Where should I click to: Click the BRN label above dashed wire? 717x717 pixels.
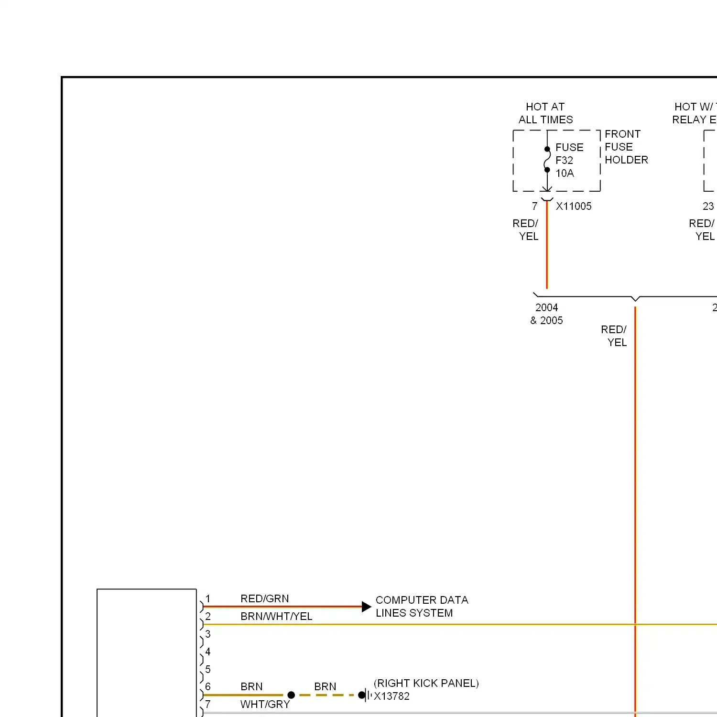325,686
